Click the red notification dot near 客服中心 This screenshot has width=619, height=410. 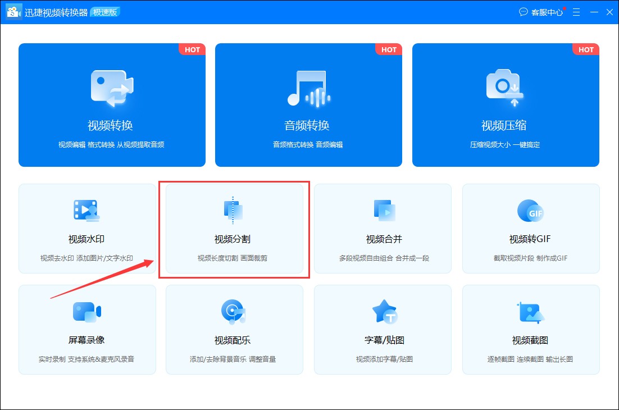click(x=563, y=7)
